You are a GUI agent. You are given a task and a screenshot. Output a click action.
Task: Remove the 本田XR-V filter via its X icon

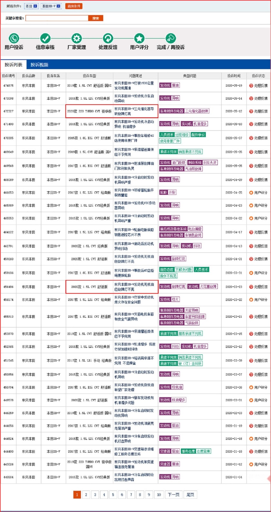pos(59,6)
